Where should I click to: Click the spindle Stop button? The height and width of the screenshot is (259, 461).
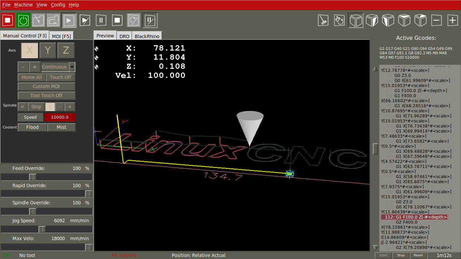click(36, 107)
